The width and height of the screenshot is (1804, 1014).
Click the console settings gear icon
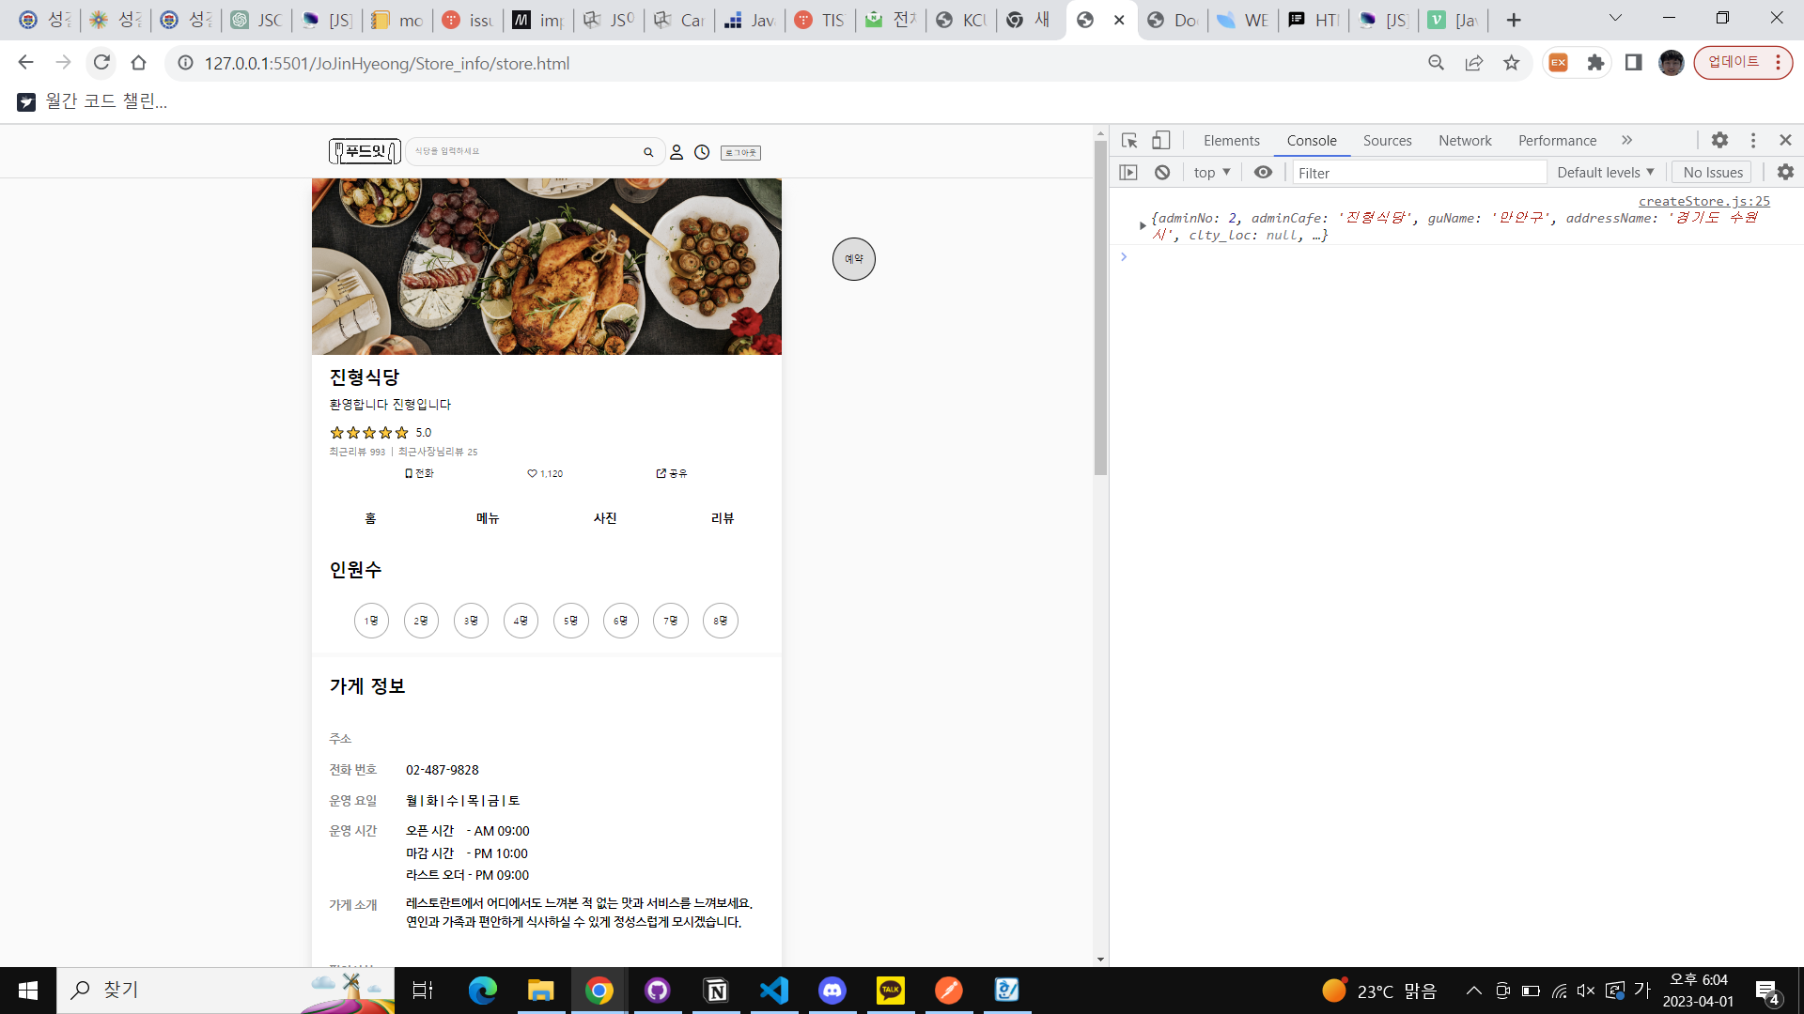pyautogui.click(x=1785, y=172)
